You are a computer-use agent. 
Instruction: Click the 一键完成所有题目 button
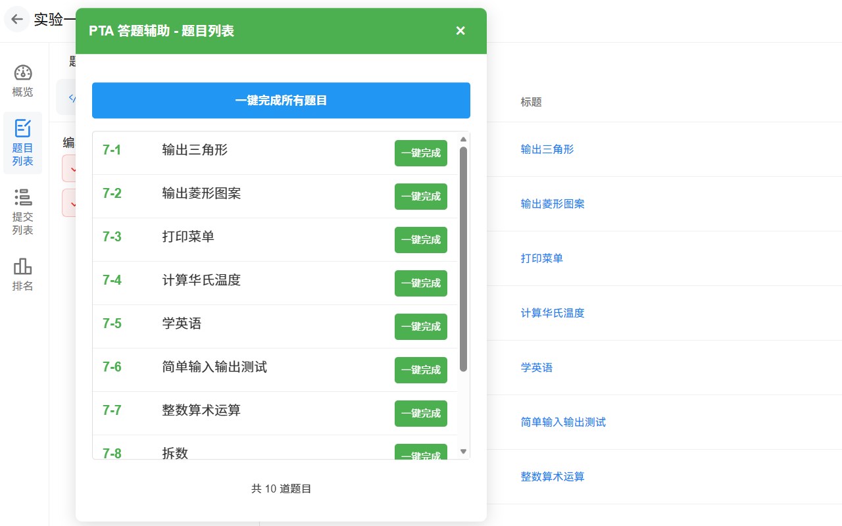pyautogui.click(x=281, y=101)
